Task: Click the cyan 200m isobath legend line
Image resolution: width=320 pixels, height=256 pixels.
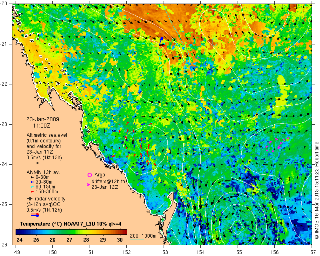Action: [x=137, y=240]
